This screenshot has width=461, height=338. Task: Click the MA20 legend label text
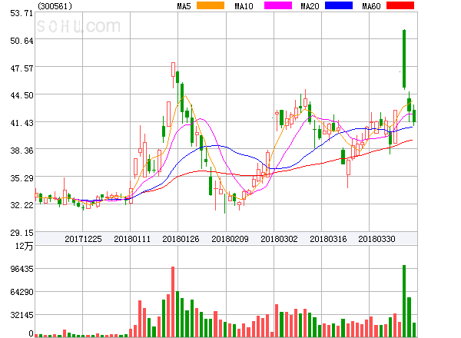[x=310, y=6]
